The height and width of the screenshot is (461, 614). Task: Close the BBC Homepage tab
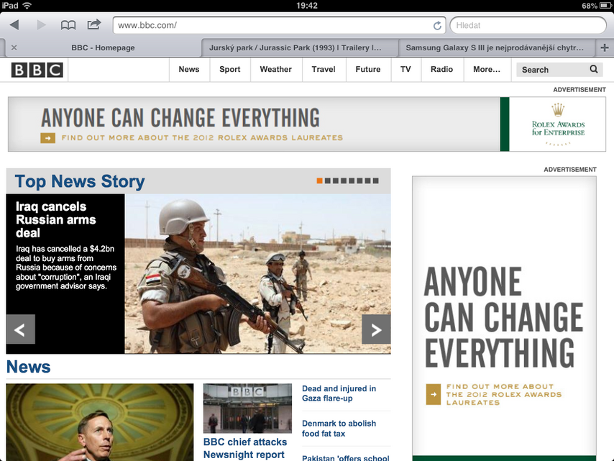coord(14,48)
